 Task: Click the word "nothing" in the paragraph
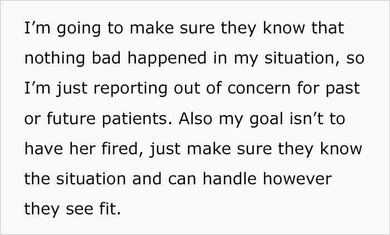coord(48,59)
